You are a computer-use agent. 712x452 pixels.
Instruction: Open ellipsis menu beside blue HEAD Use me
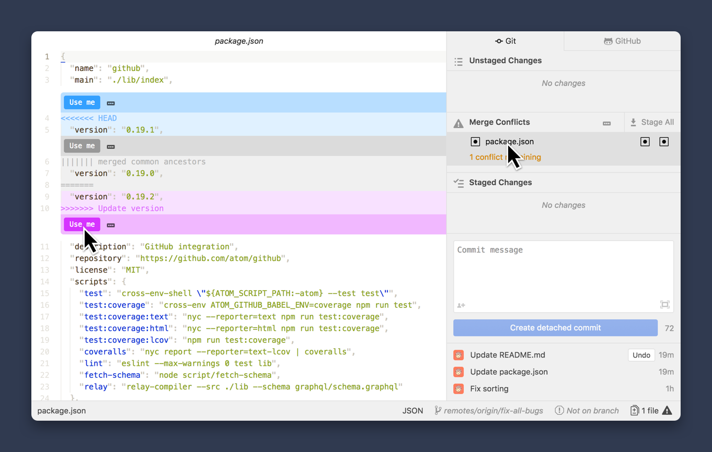coord(111,103)
